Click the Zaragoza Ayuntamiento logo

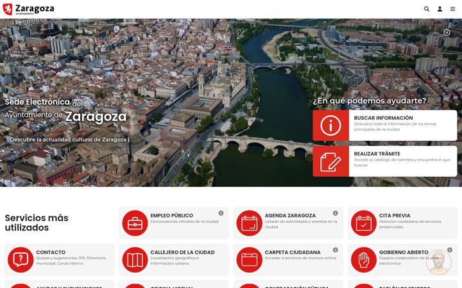point(29,9)
